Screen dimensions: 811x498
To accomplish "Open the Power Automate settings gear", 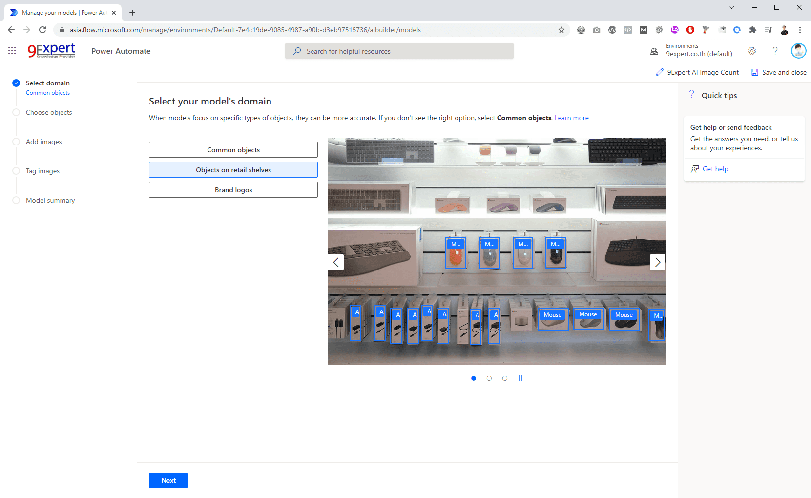I will pos(752,51).
